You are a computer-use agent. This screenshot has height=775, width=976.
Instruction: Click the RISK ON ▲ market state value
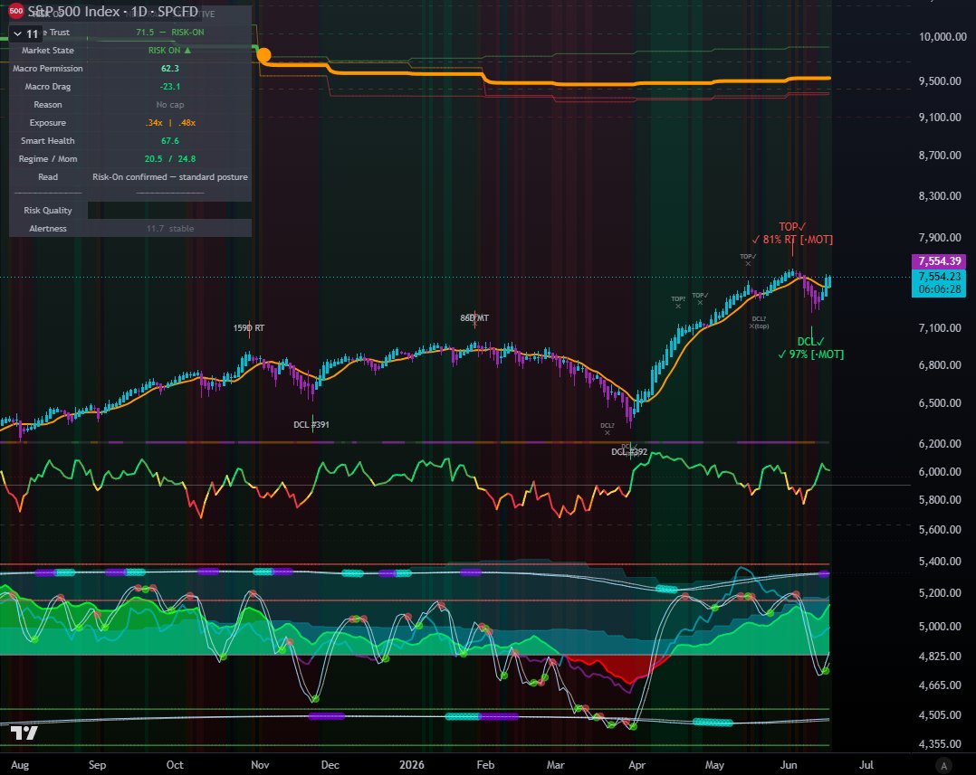(x=169, y=51)
